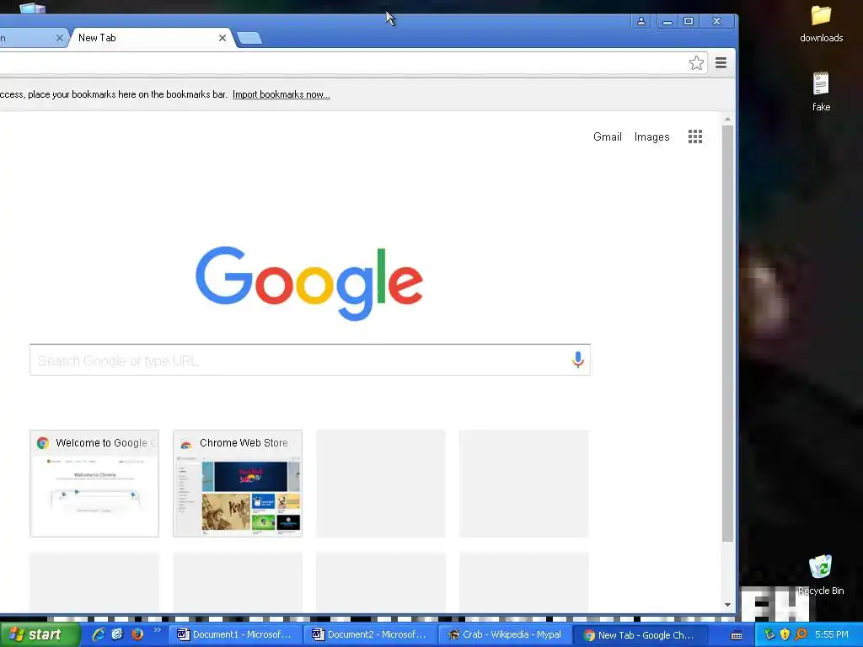This screenshot has width=863, height=647.
Task: Launch Internet Explorer from quick launch
Action: [99, 634]
